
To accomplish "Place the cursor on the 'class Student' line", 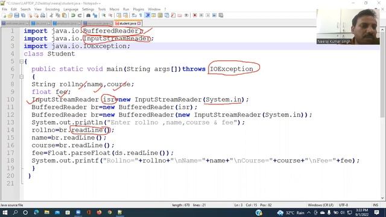I will (49, 54).
